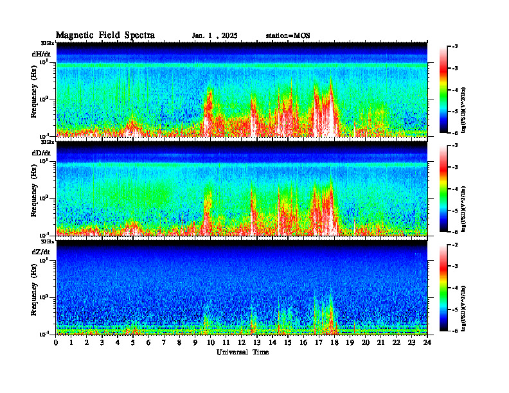Click the "-3" value on the dD/dt color bar
509x393 pixels.
[455, 167]
